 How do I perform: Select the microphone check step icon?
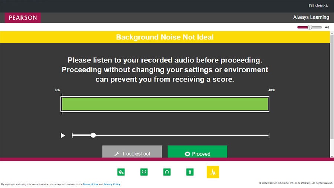[x=190, y=172]
